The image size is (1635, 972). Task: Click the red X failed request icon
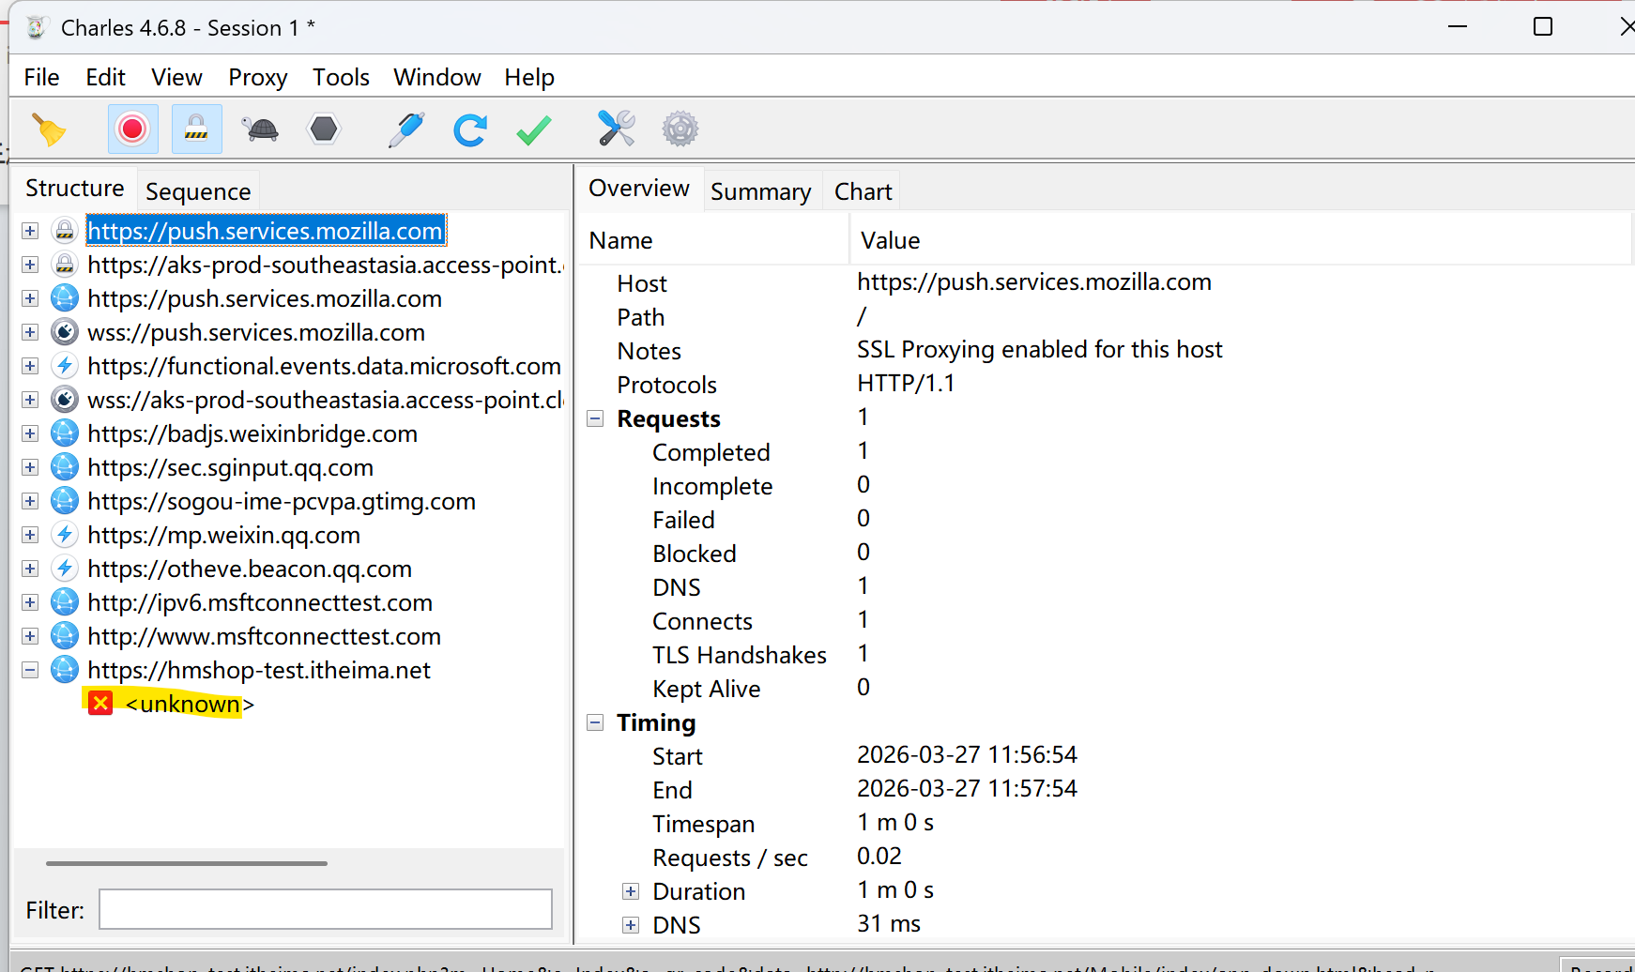click(100, 703)
